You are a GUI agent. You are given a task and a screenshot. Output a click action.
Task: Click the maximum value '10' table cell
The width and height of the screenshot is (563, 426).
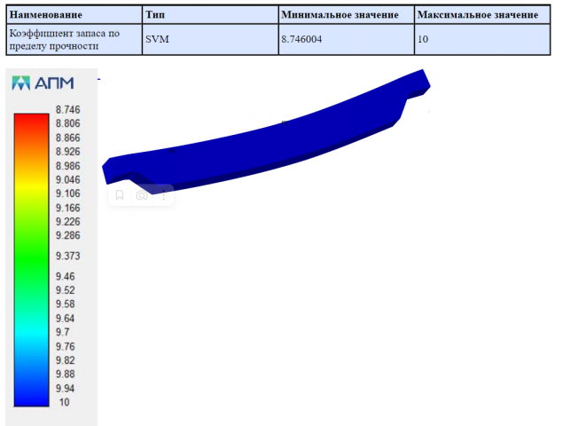pyautogui.click(x=482, y=40)
